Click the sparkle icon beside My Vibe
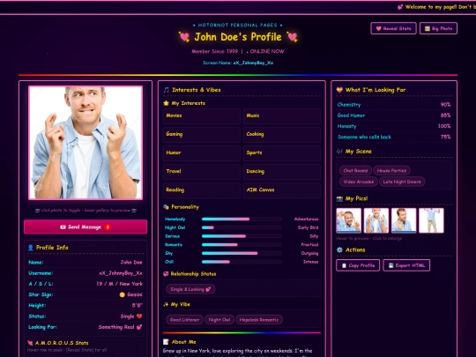The height and width of the screenshot is (357, 476). point(166,304)
